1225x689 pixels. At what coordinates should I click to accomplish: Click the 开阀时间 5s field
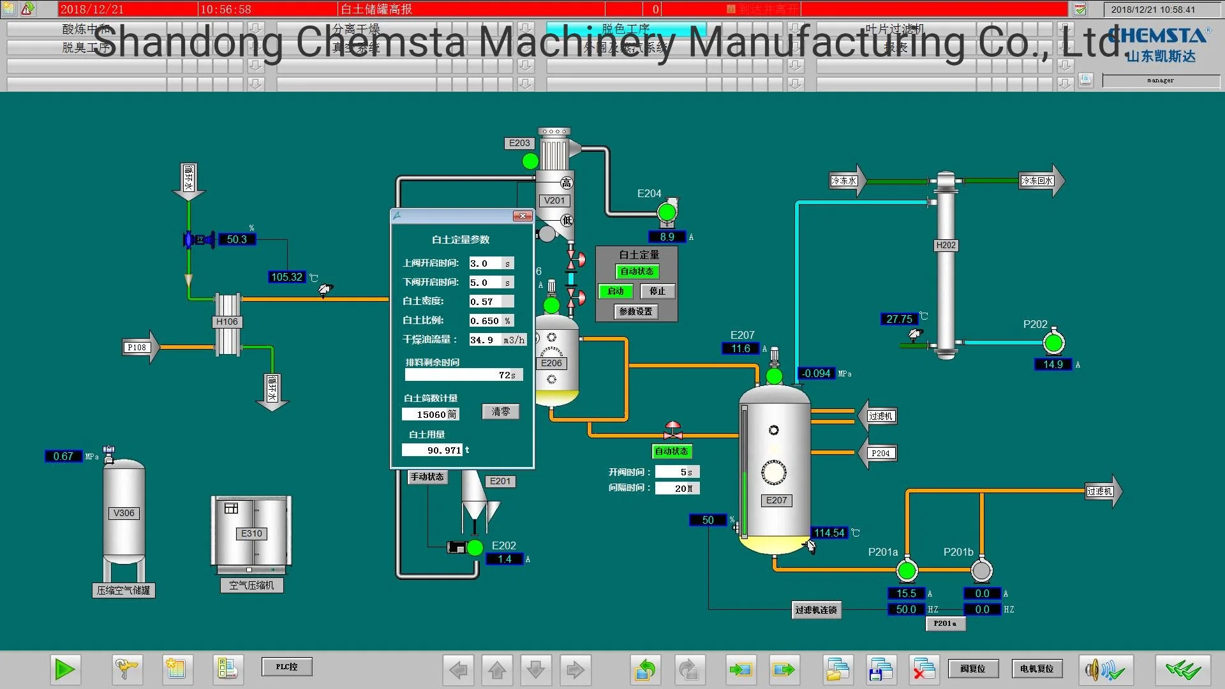tap(678, 472)
